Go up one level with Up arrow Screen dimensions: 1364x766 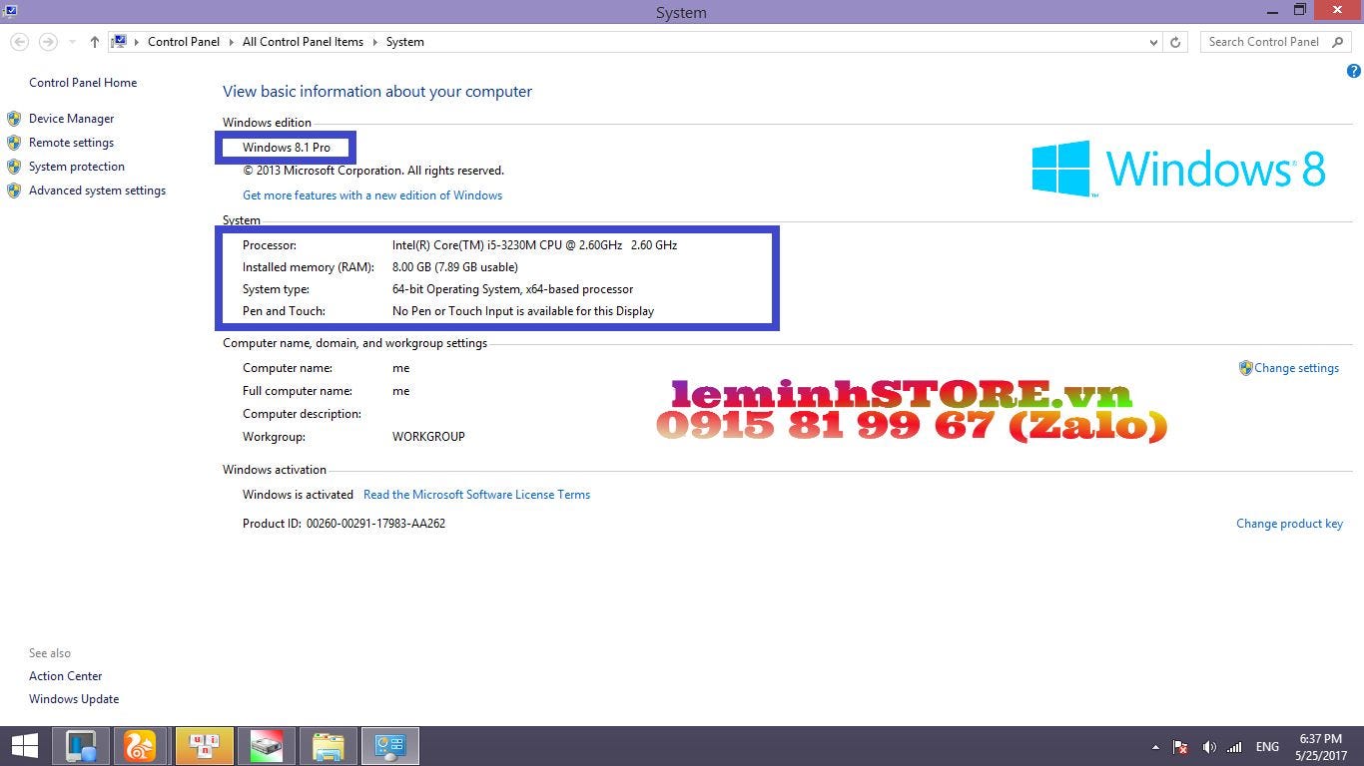point(94,42)
